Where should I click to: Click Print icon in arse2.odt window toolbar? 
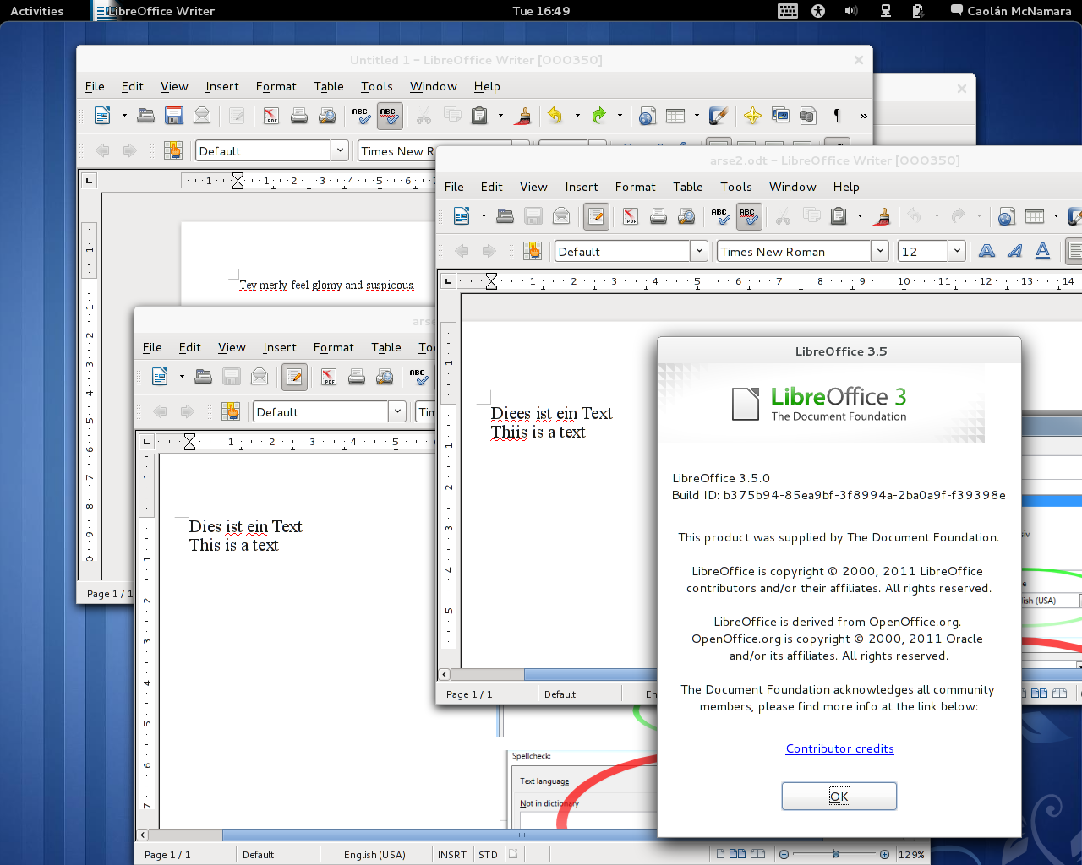coord(658,216)
